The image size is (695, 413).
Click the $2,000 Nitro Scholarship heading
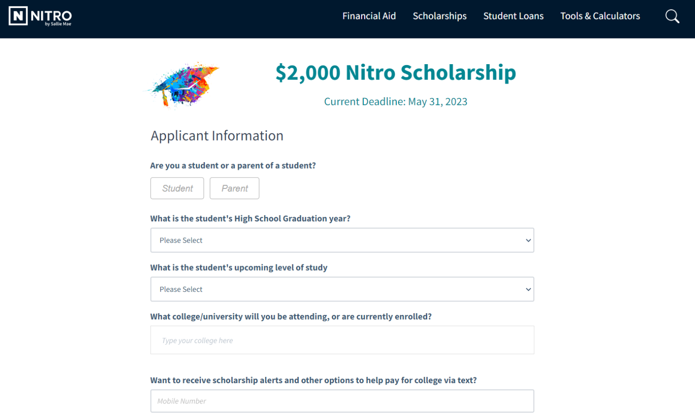395,73
